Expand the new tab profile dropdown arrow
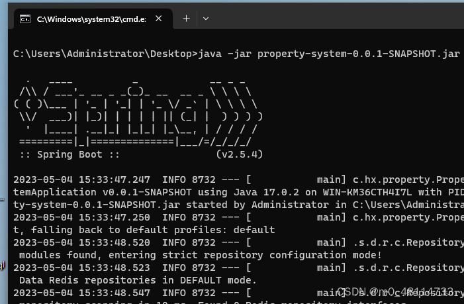464x304 pixels. coord(206,19)
